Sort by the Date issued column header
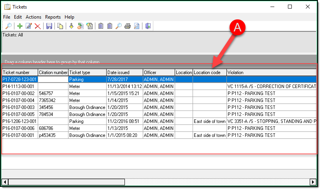The width and height of the screenshot is (321, 190). pyautogui.click(x=124, y=73)
